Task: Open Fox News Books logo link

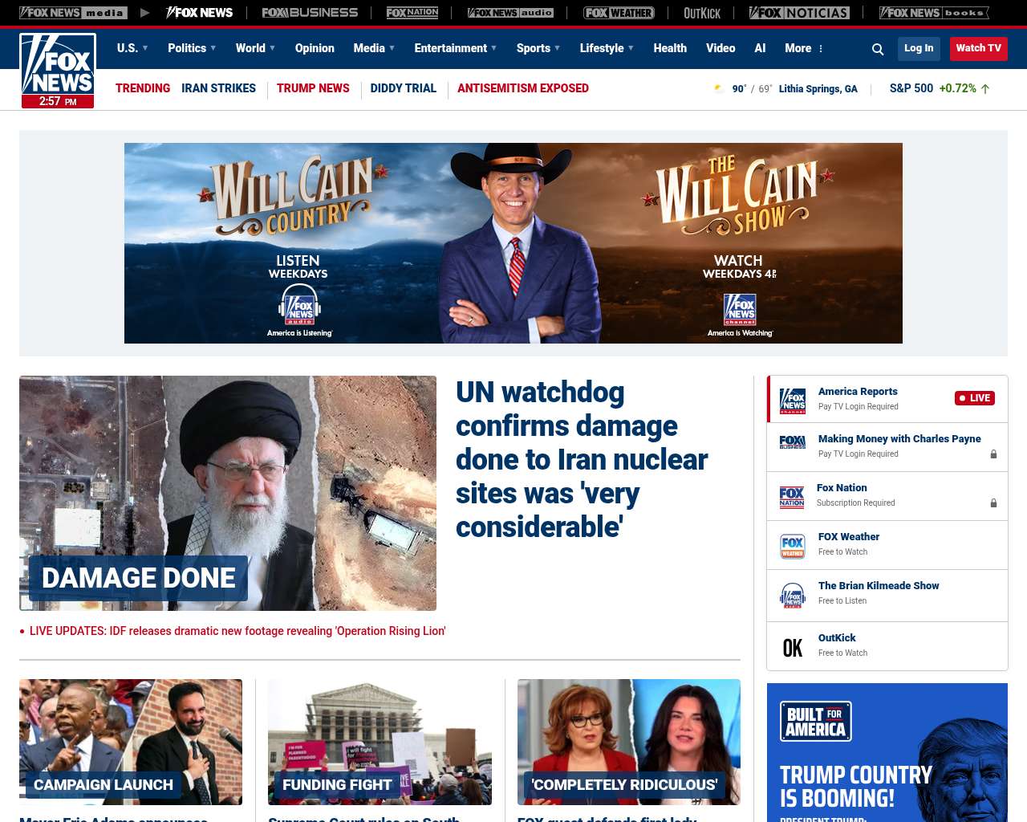Action: tap(934, 13)
